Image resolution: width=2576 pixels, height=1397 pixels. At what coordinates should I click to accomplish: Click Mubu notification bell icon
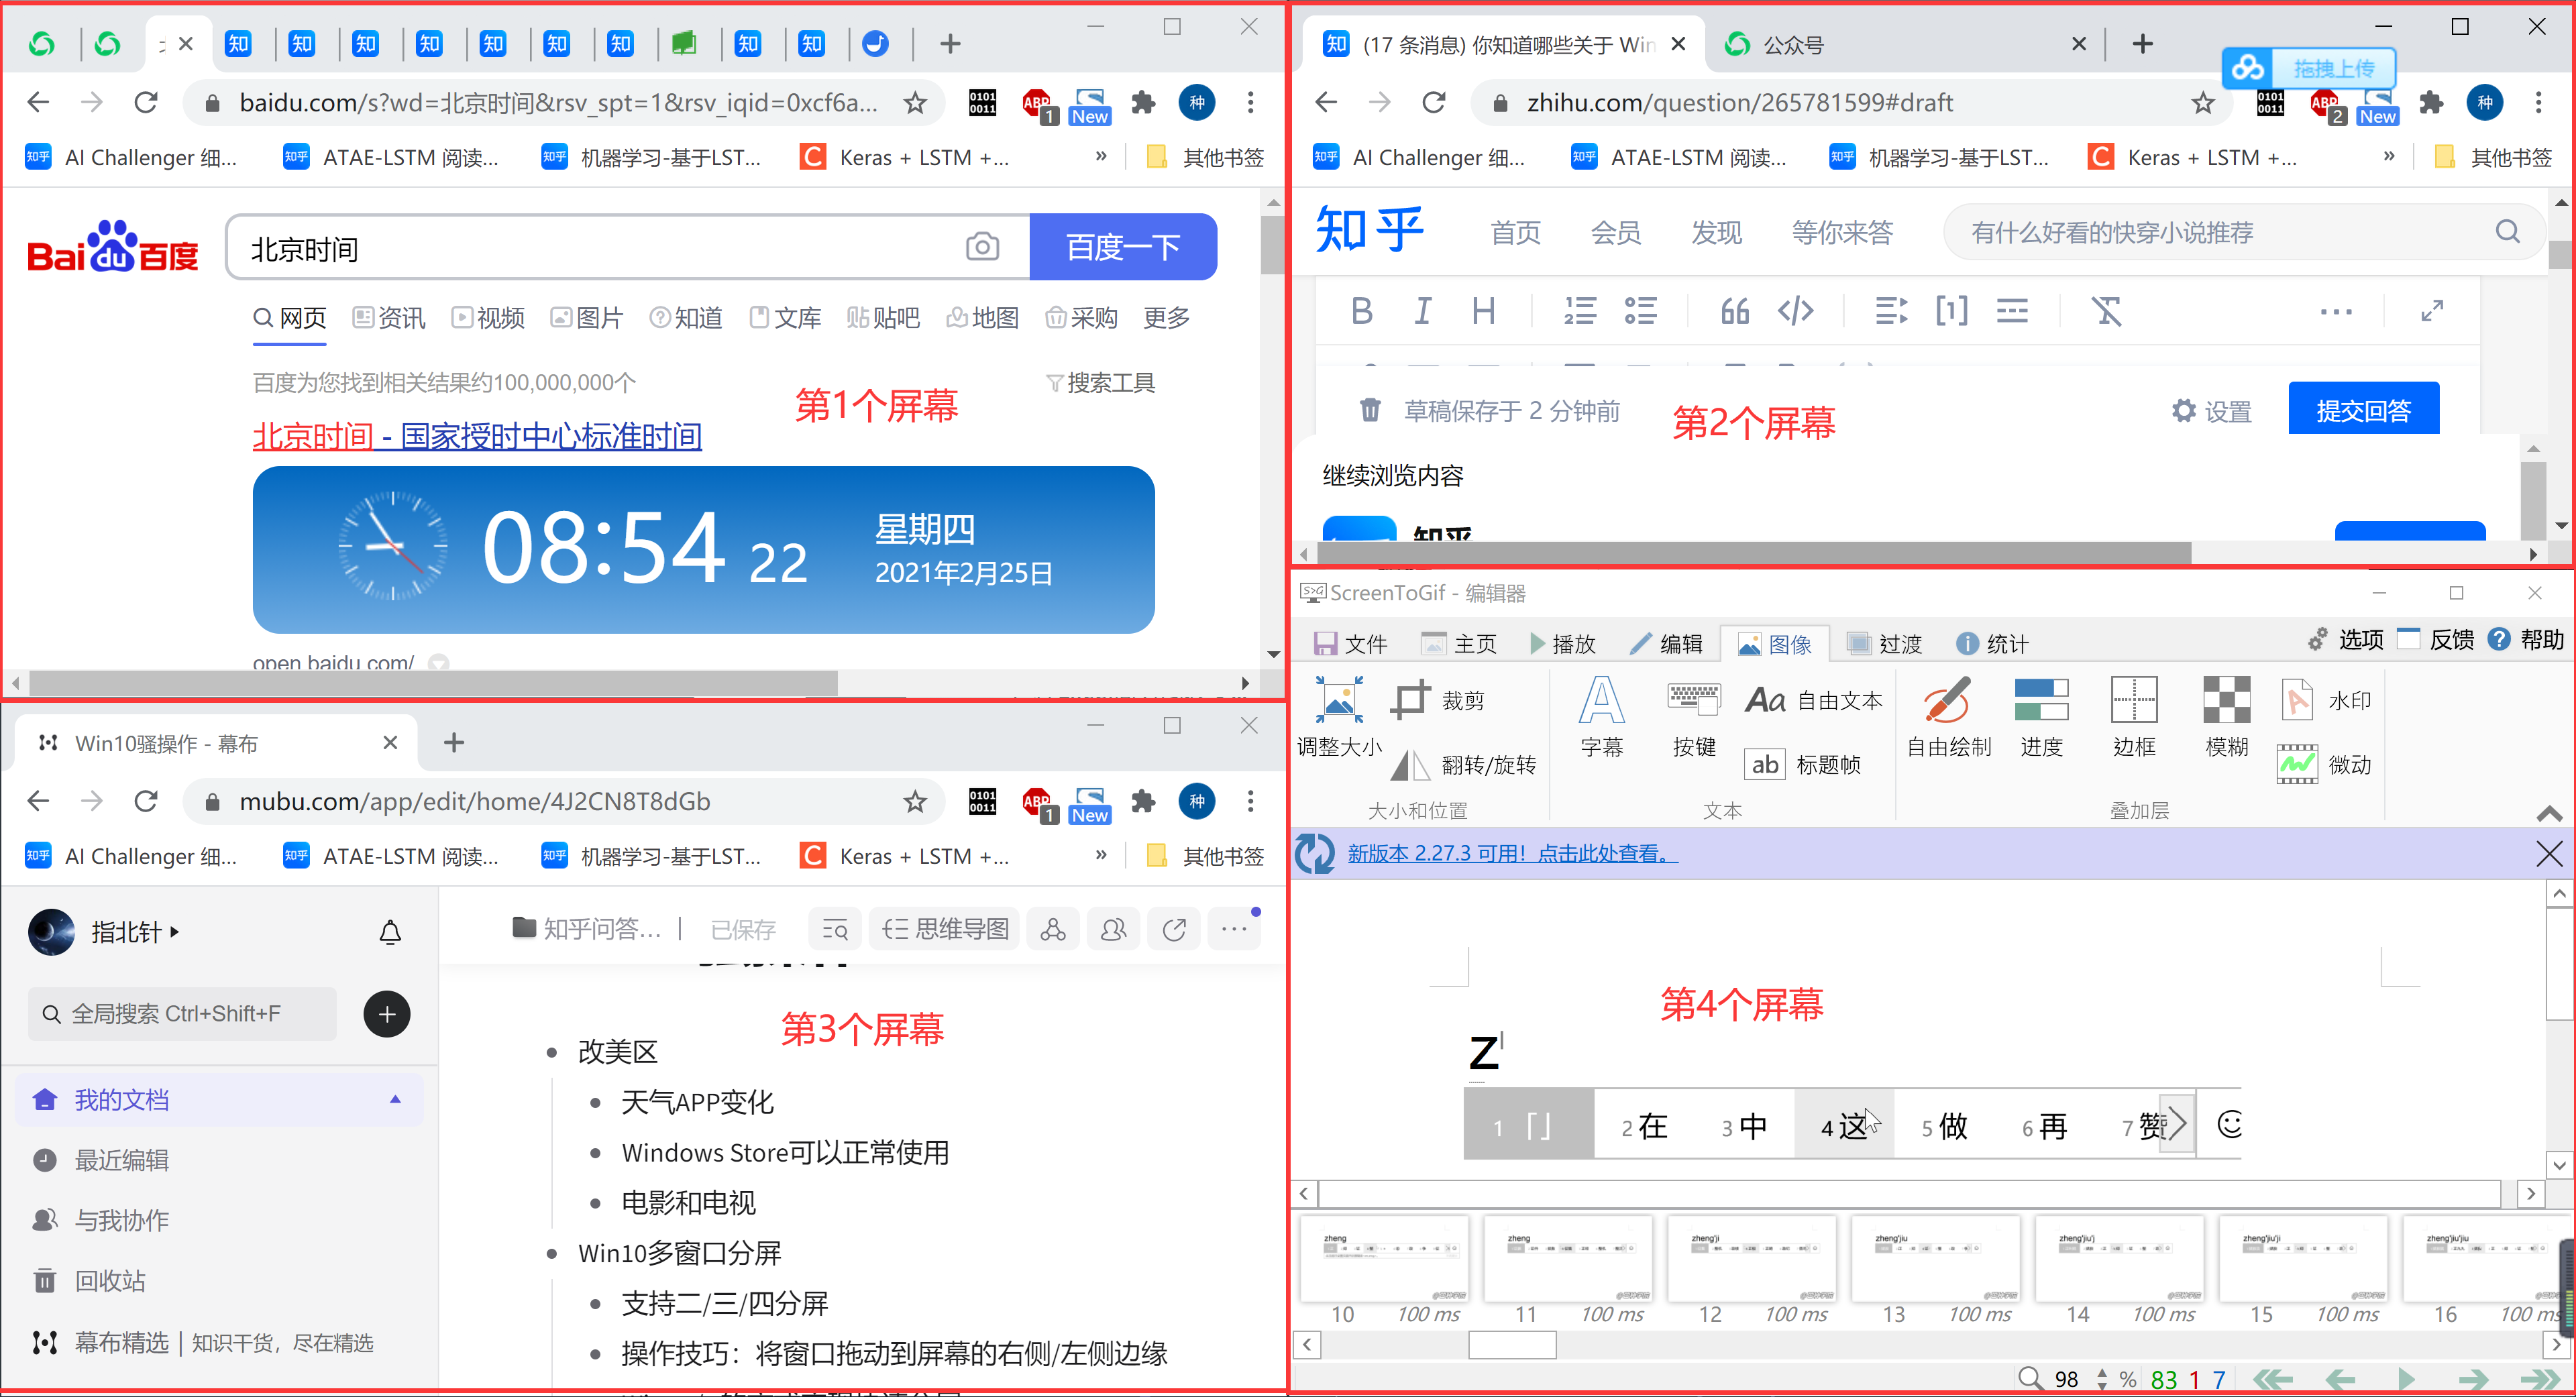[x=390, y=932]
